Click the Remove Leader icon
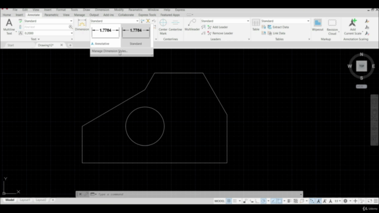This screenshot has width=379, height=213. pyautogui.click(x=209, y=33)
